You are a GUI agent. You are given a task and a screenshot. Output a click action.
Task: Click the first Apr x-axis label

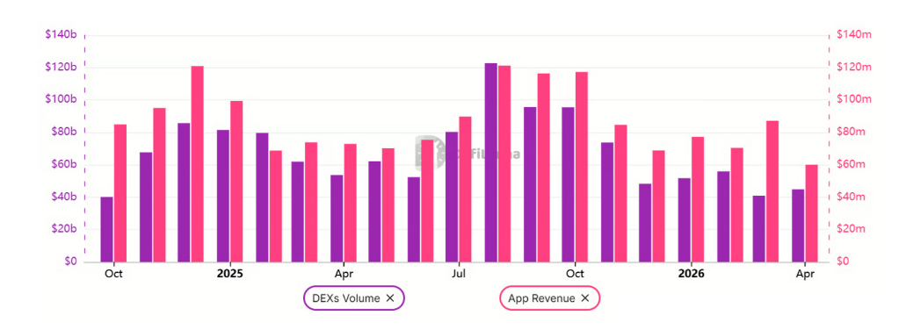(344, 274)
